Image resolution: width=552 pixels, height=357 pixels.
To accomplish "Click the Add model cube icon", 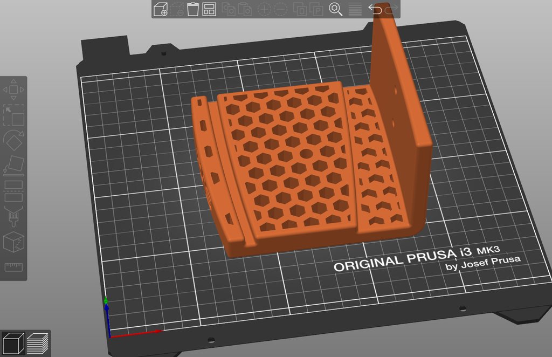I will coord(161,9).
